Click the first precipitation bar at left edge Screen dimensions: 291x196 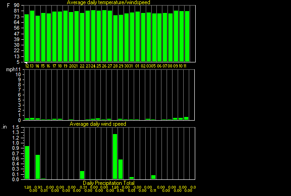[27, 163]
